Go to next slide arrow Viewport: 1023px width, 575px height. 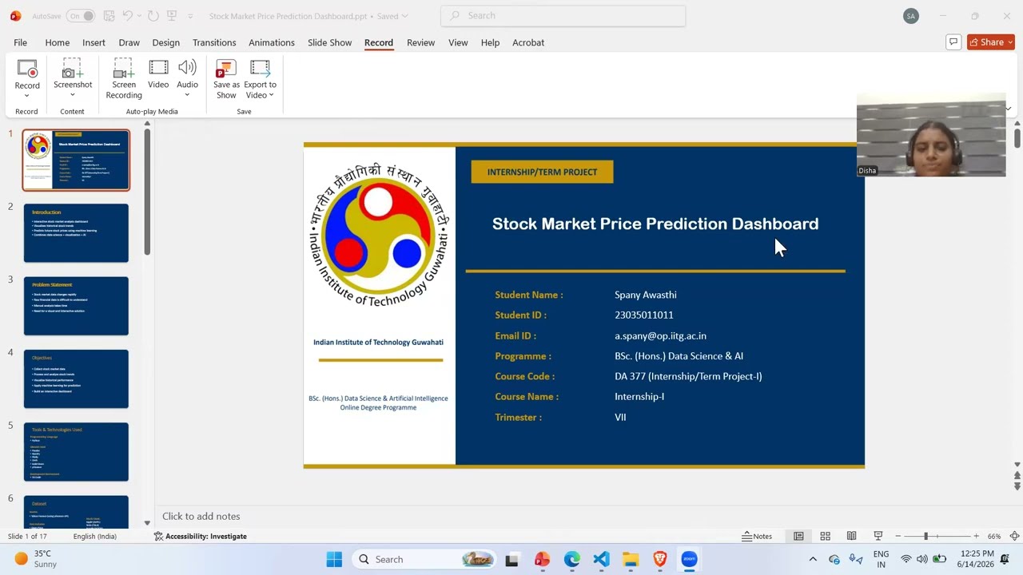click(1017, 486)
